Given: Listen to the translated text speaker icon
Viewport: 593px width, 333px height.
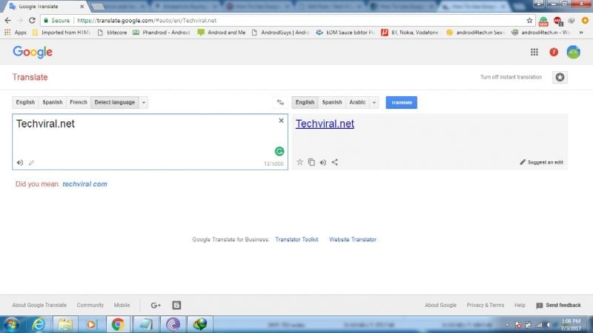Looking at the screenshot, I should [x=323, y=162].
